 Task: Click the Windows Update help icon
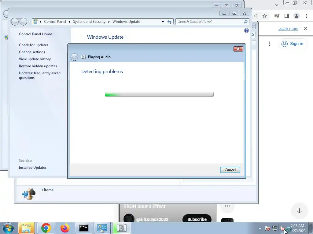point(247,30)
